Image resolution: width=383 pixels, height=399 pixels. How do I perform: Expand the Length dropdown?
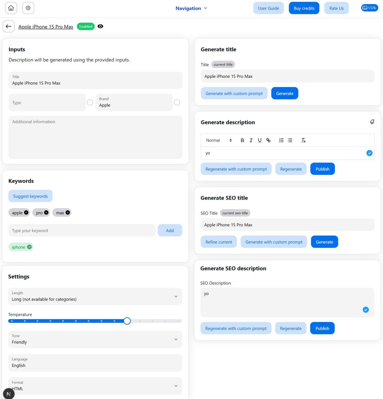(x=95, y=296)
